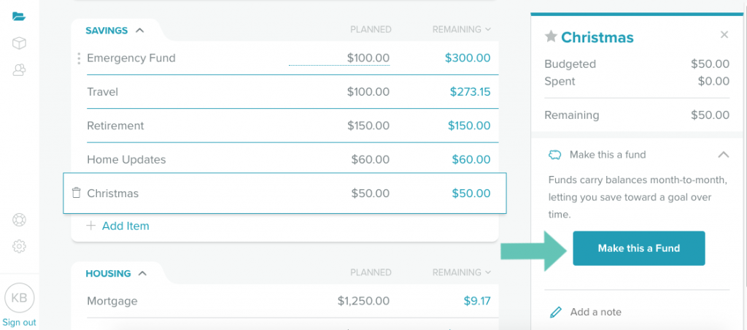Grab the drag handle beside Emergency Fund
Viewport: 747px width, 330px height.
pyautogui.click(x=79, y=58)
